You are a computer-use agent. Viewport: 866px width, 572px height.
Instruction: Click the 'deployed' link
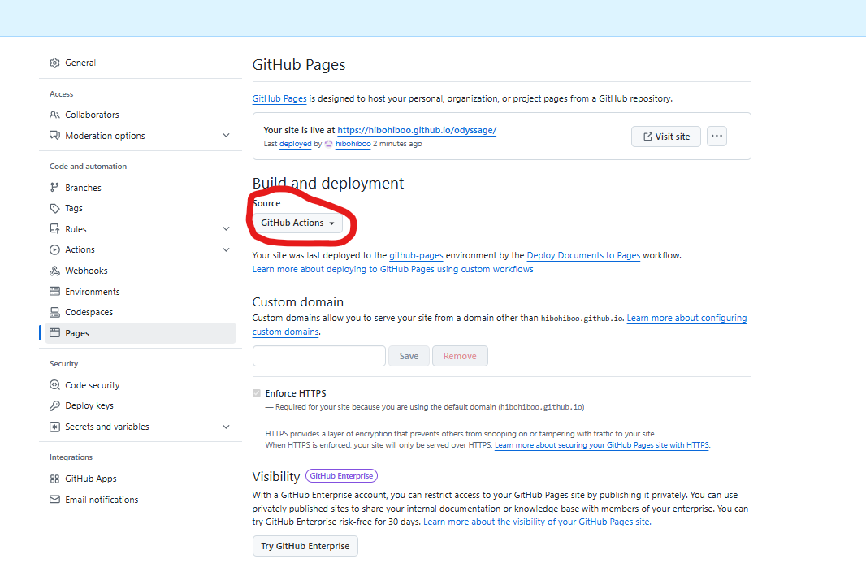tap(296, 144)
